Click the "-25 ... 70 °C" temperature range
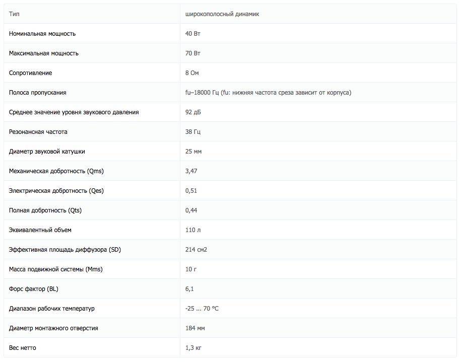Viewport: 465px width, 364px height. 202,309
